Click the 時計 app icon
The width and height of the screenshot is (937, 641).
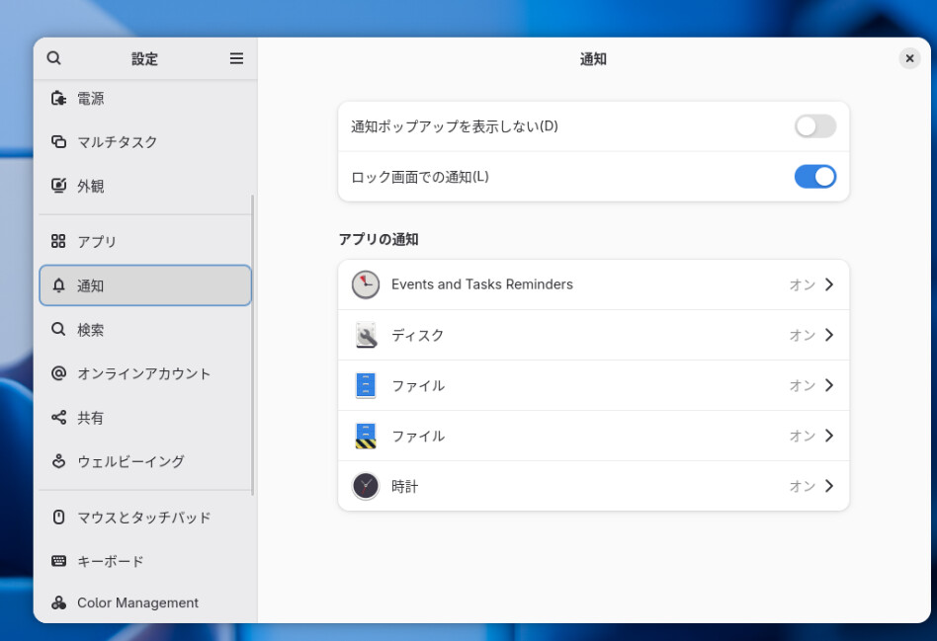(x=366, y=486)
